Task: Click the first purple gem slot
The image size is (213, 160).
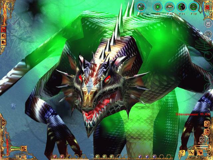Action: coord(140,157)
